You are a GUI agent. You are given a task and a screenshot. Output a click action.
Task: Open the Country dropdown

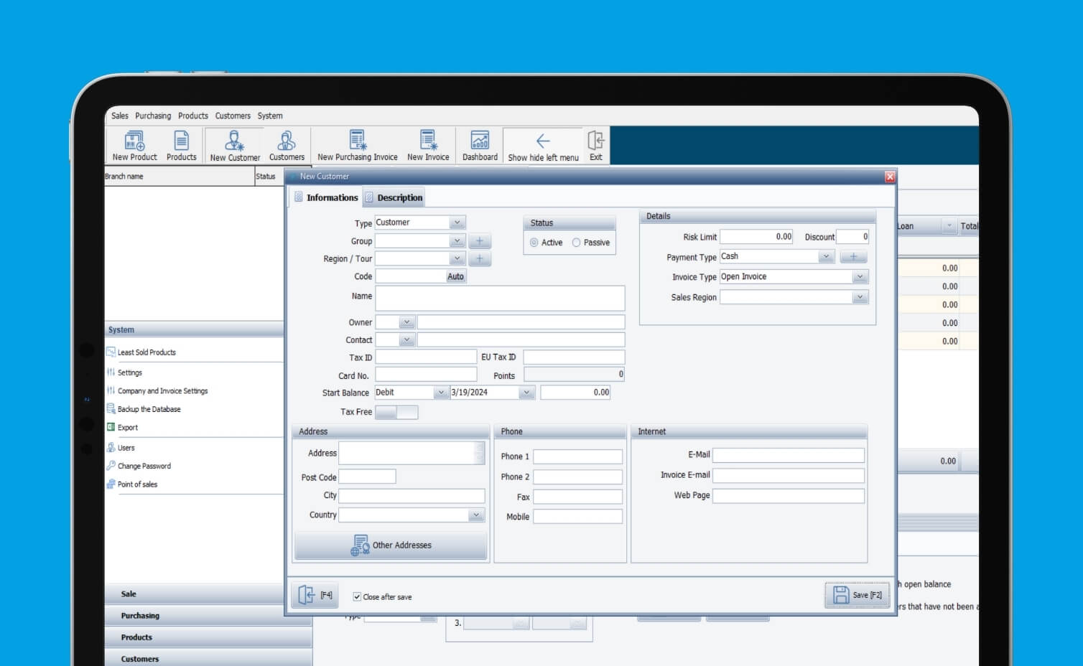click(476, 515)
